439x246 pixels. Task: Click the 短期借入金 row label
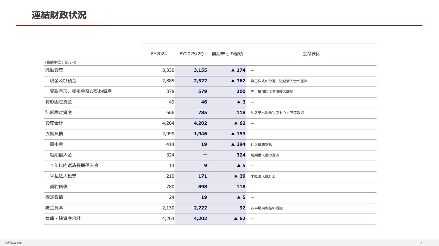click(x=61, y=155)
